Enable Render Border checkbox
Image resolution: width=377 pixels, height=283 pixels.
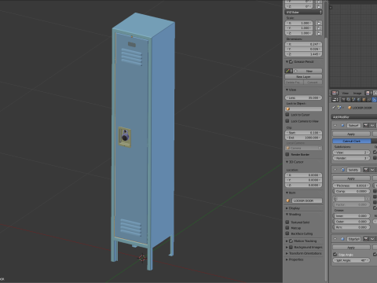tap(287, 154)
